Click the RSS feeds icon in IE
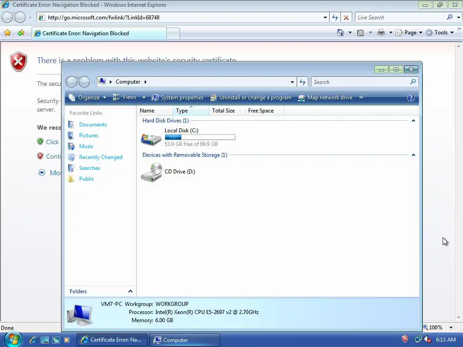The height and width of the screenshot is (347, 463). click(360, 33)
